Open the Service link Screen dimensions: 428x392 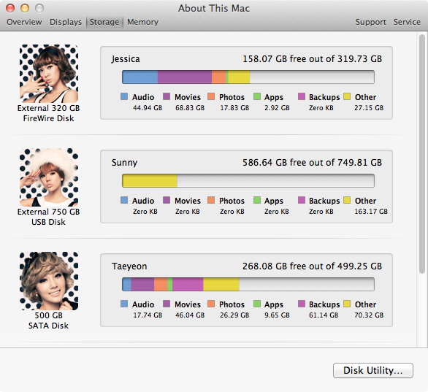pos(407,22)
